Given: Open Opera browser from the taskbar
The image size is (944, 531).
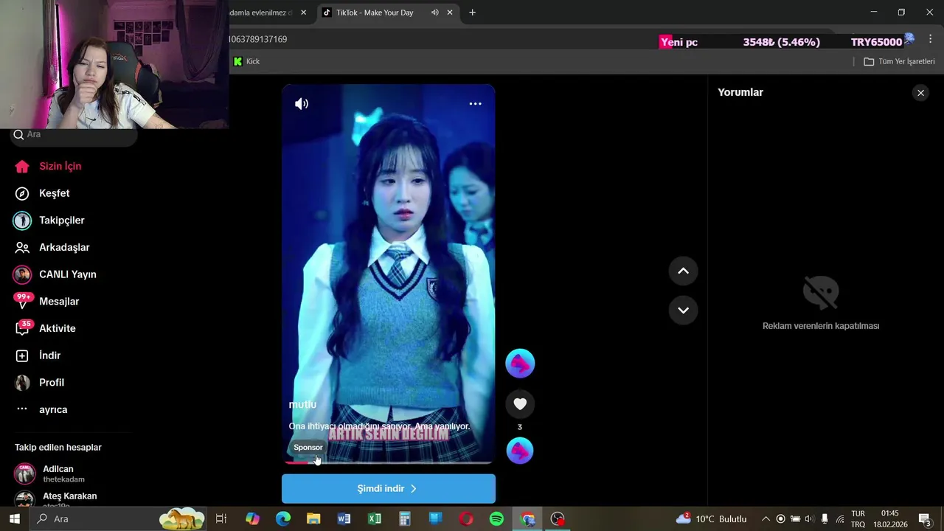Looking at the screenshot, I should [466, 519].
